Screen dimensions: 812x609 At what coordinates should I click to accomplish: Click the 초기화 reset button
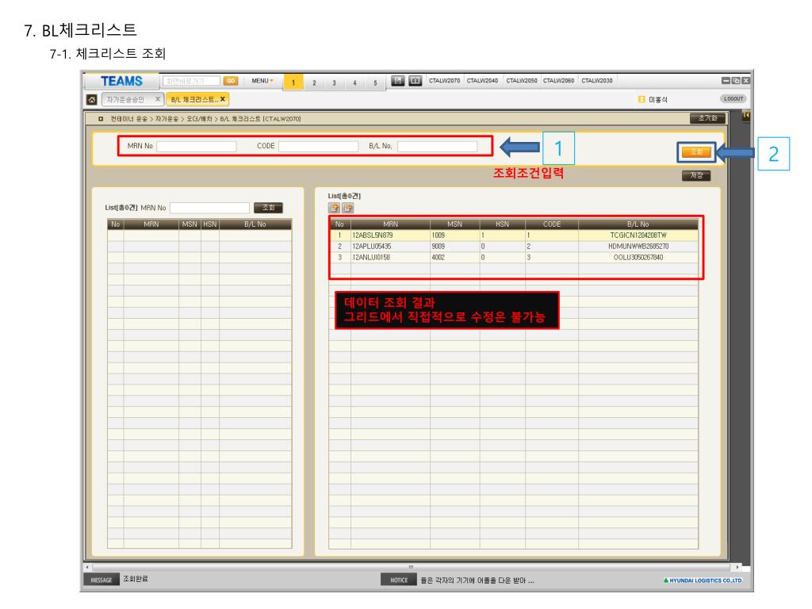coord(707,118)
